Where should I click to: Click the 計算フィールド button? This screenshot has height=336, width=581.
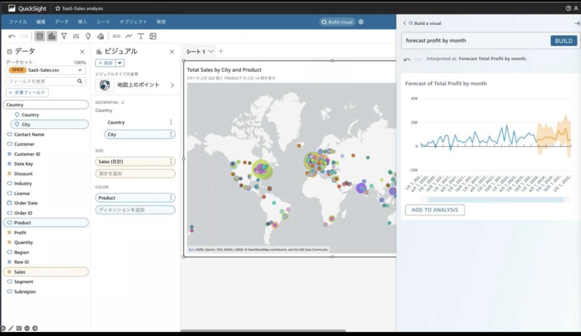(x=27, y=92)
